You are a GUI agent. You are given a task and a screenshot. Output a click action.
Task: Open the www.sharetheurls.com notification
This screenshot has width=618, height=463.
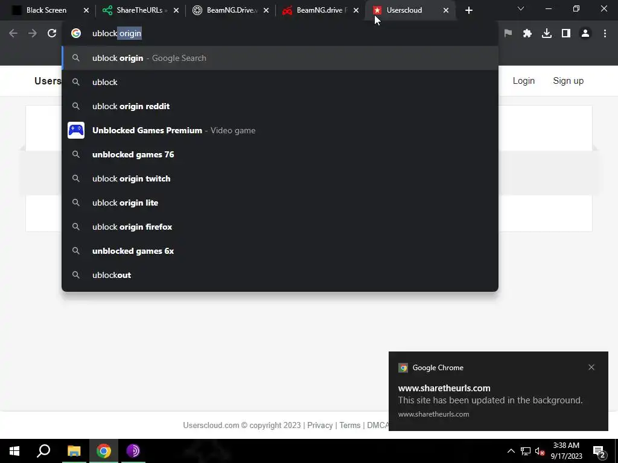pos(498,391)
